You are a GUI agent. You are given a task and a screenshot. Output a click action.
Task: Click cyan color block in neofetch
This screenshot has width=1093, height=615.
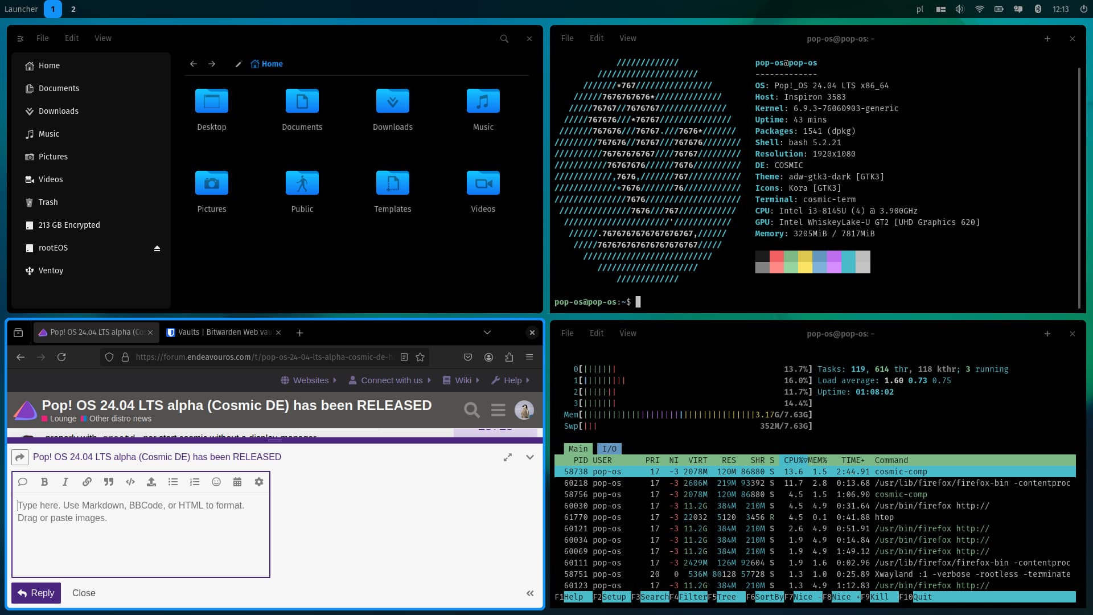[848, 262]
